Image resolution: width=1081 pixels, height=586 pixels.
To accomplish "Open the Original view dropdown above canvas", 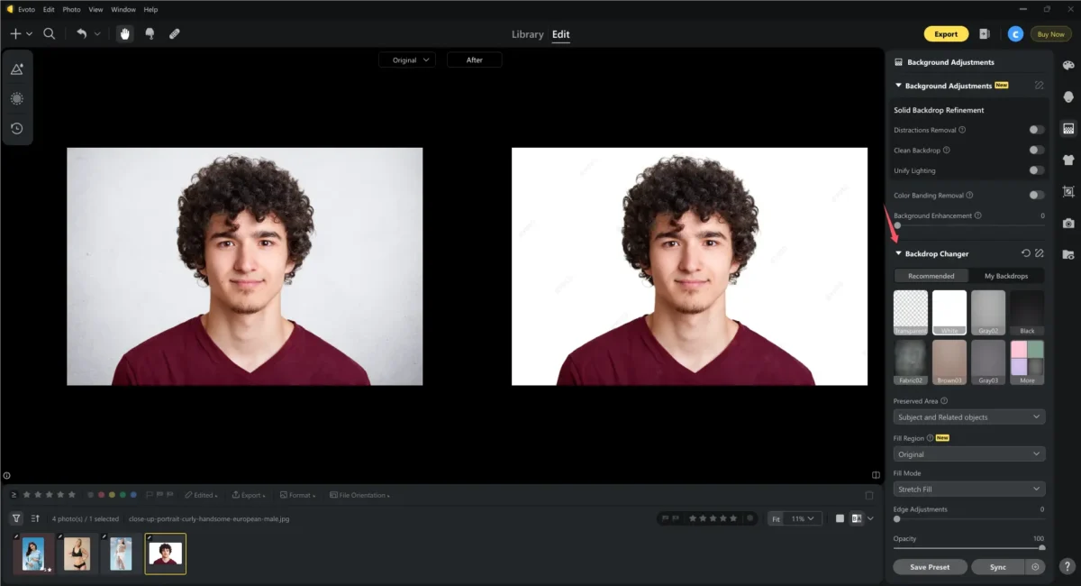I will (407, 60).
